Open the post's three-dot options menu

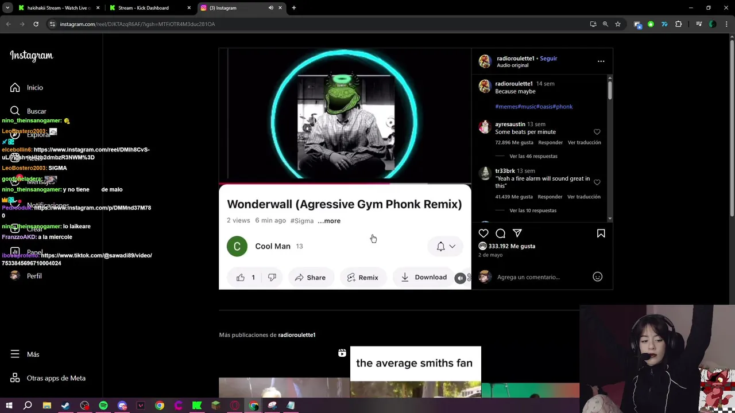[601, 61]
